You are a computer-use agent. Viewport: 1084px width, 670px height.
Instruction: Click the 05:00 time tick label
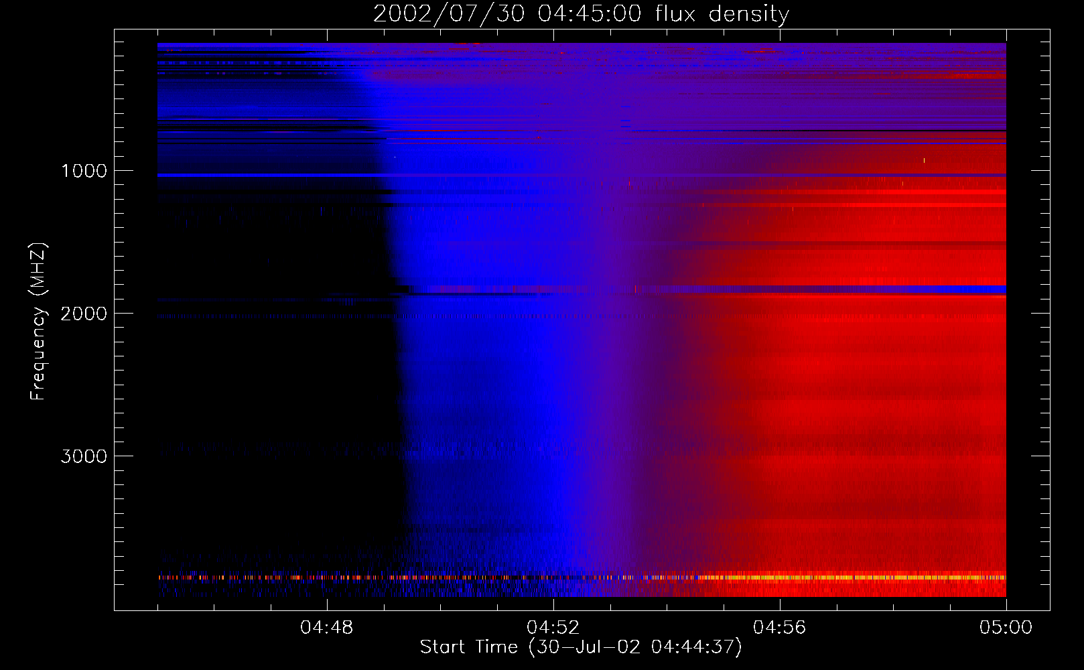coord(1006,627)
